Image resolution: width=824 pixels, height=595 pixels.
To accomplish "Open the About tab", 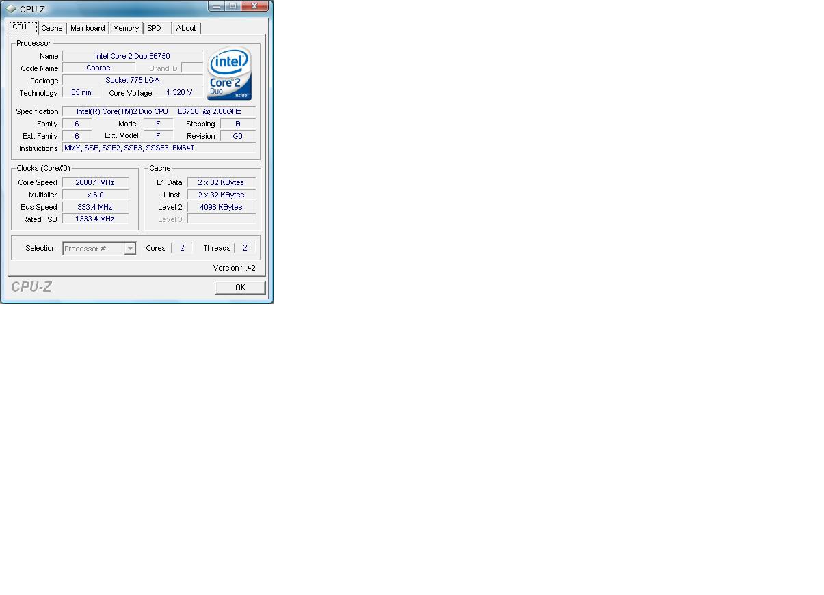I will (x=186, y=28).
